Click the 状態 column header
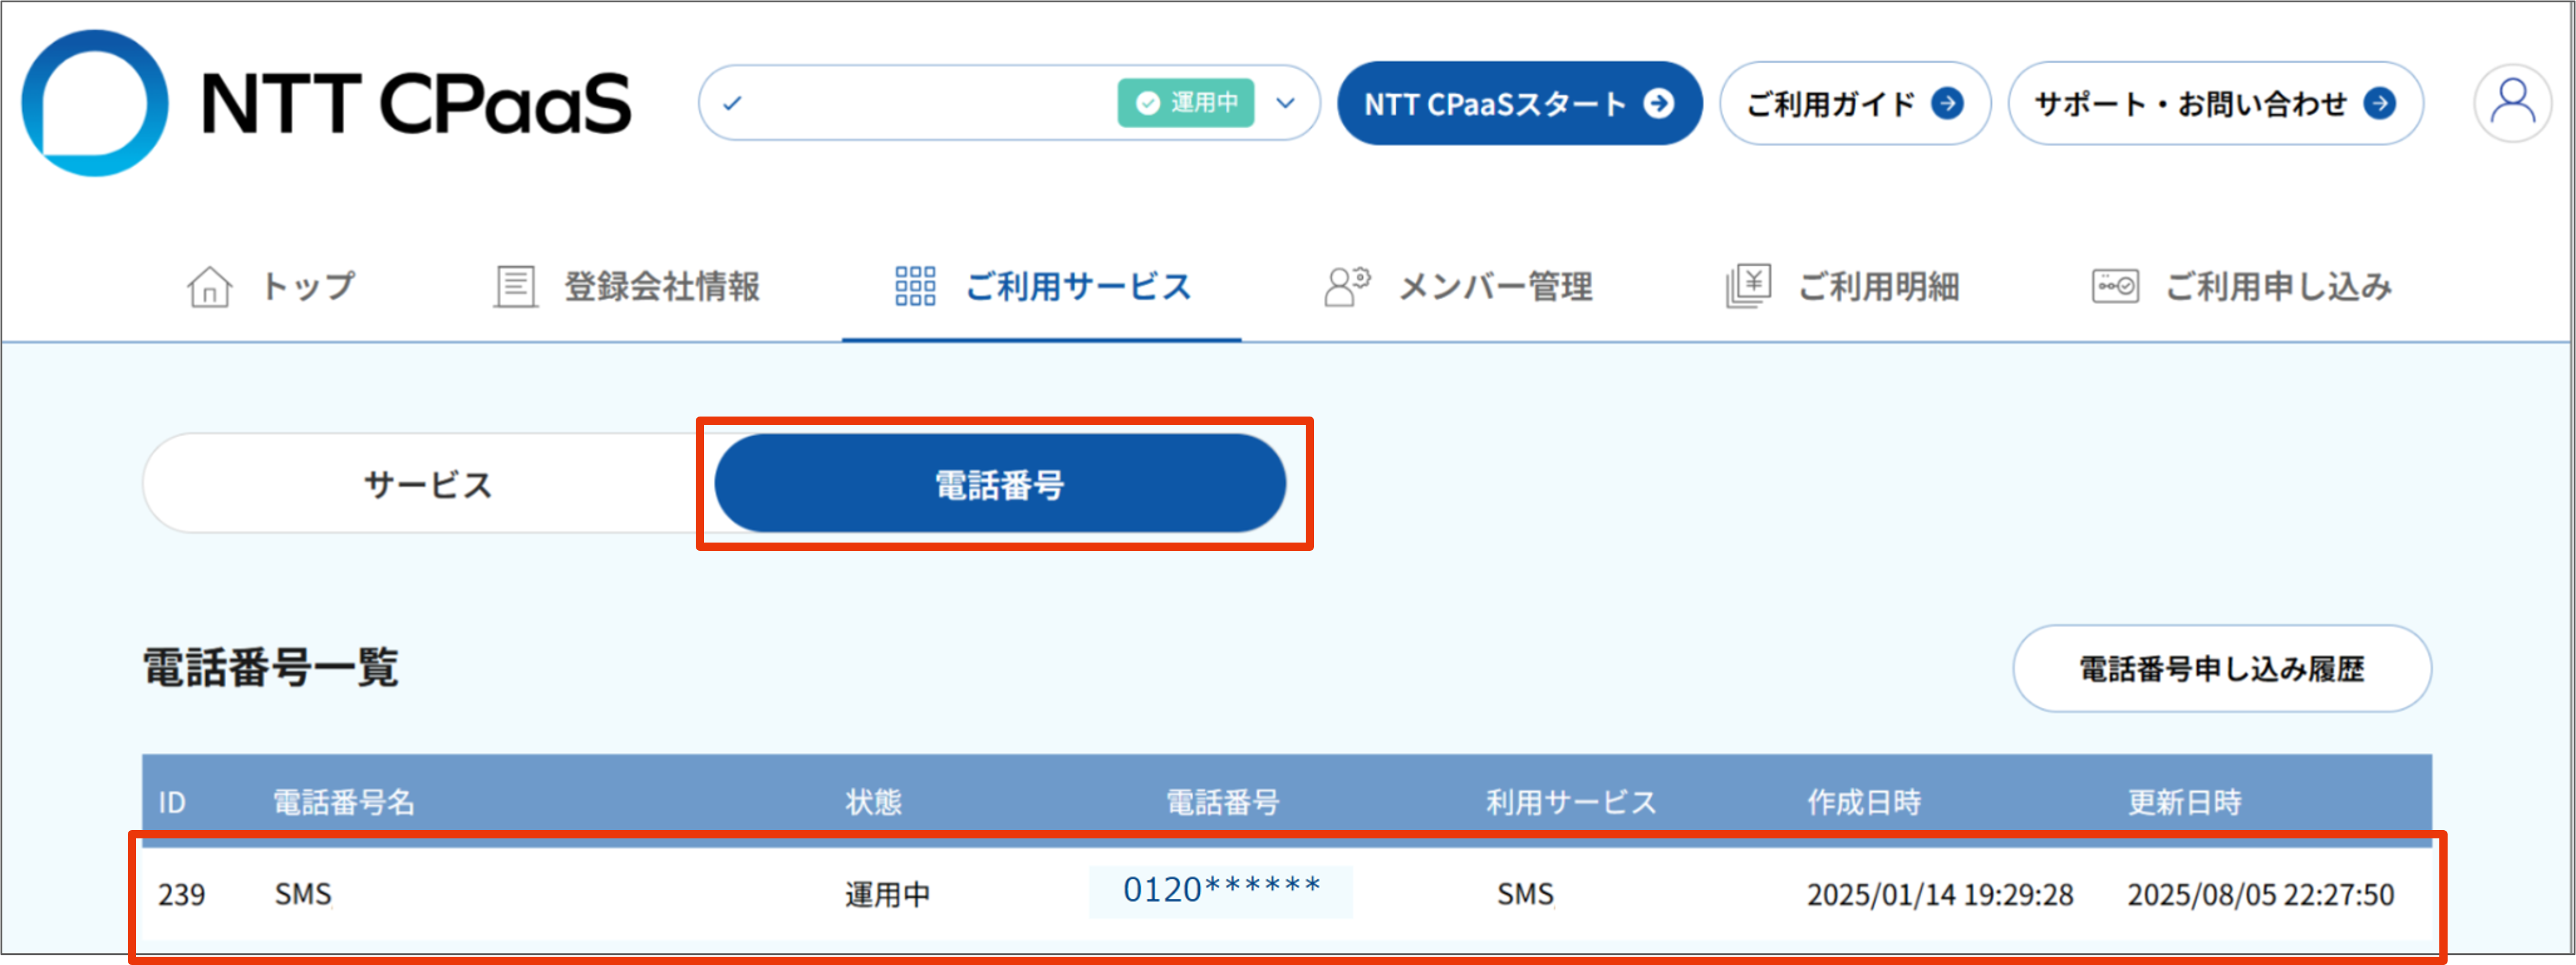 click(x=873, y=802)
